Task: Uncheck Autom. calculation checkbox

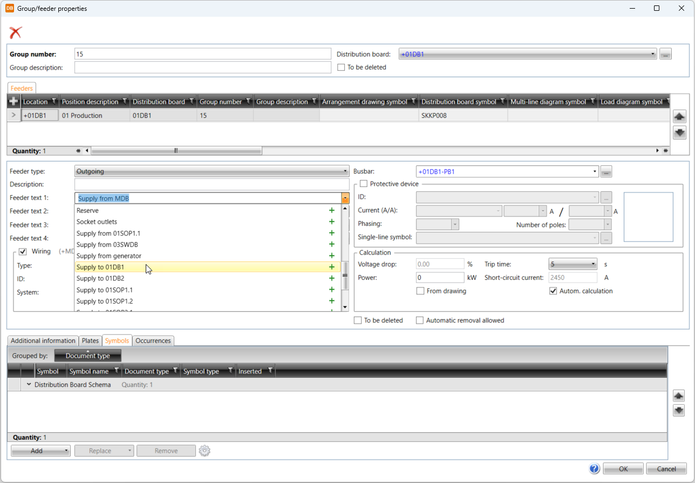Action: point(553,291)
